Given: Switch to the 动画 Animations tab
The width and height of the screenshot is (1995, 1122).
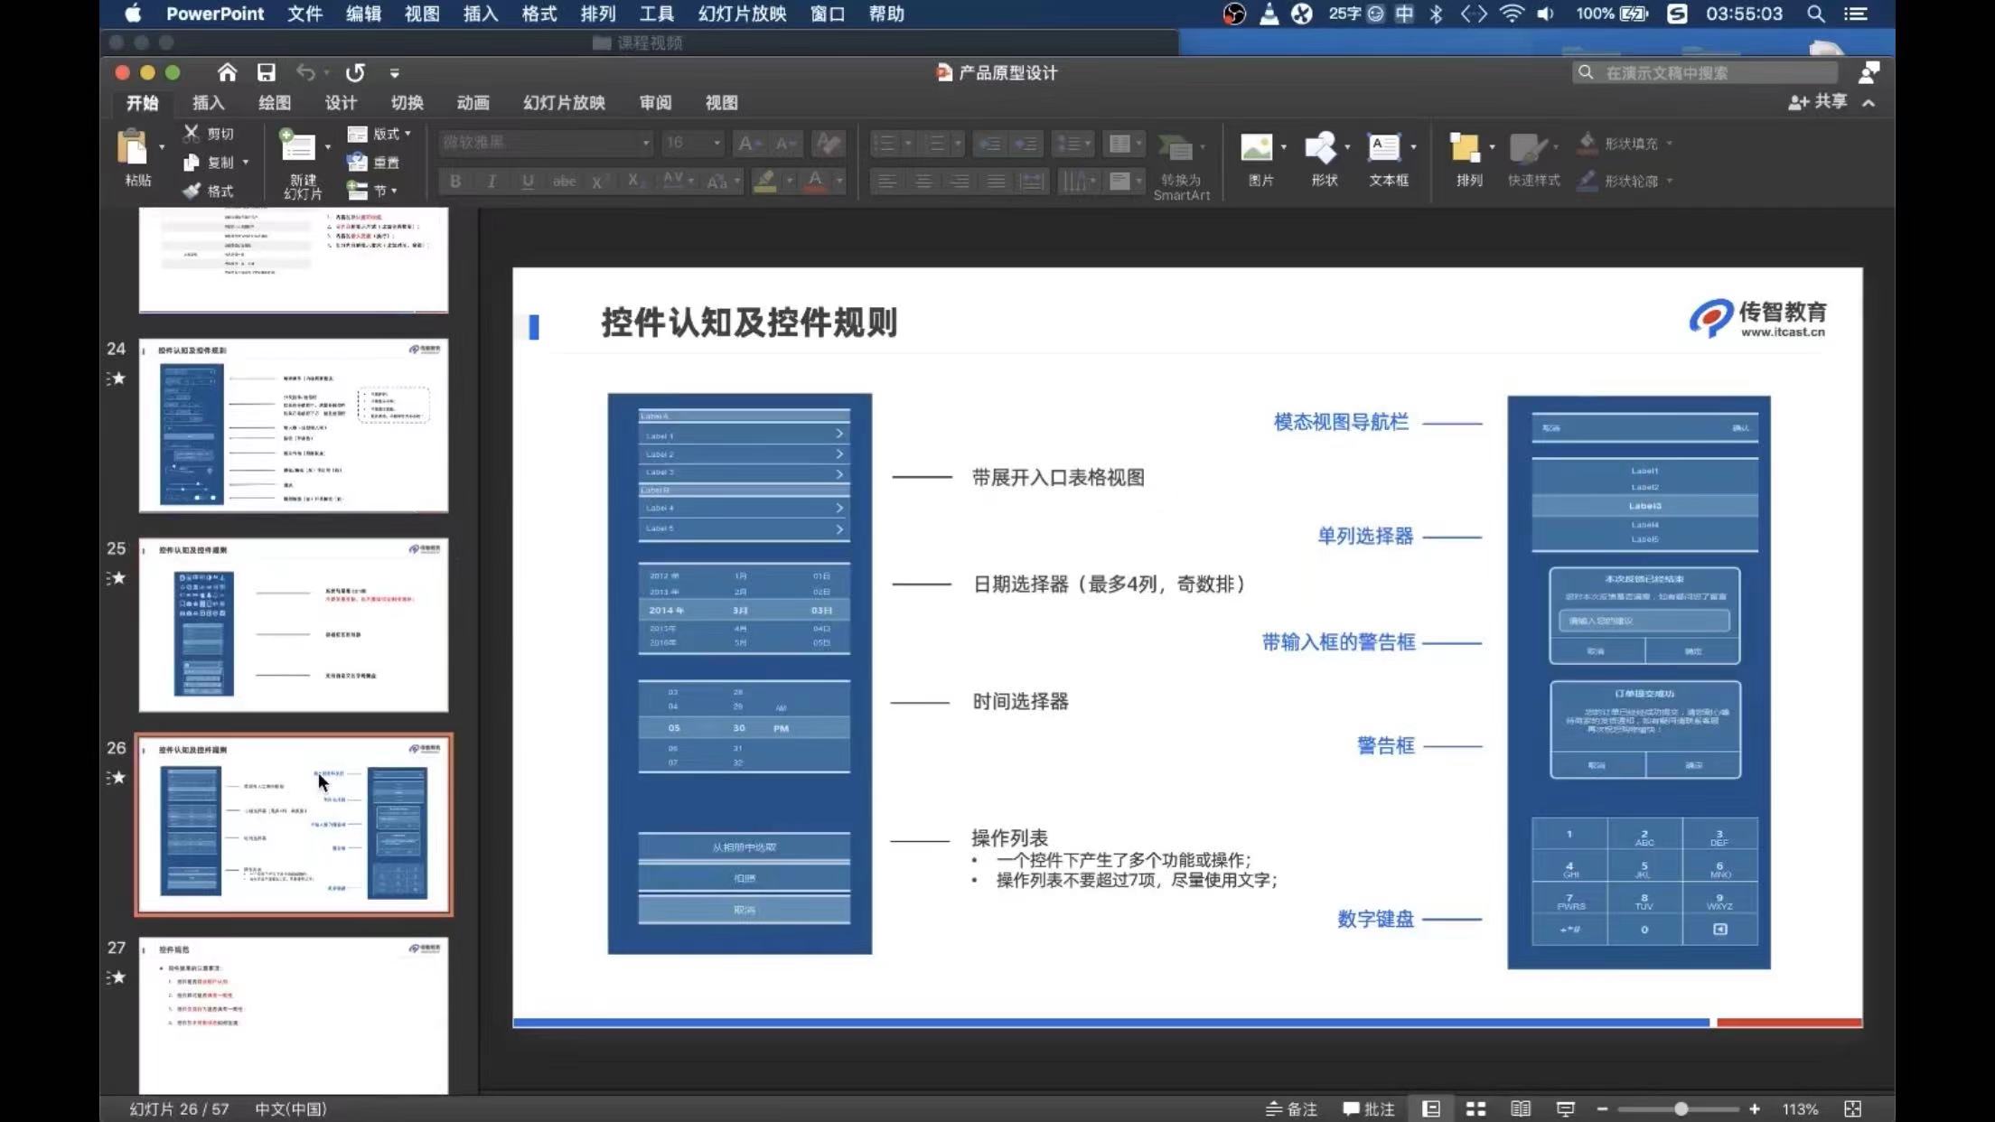Looking at the screenshot, I should click(x=473, y=103).
